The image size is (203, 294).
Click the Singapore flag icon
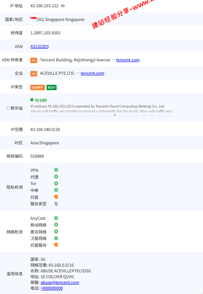click(x=34, y=18)
